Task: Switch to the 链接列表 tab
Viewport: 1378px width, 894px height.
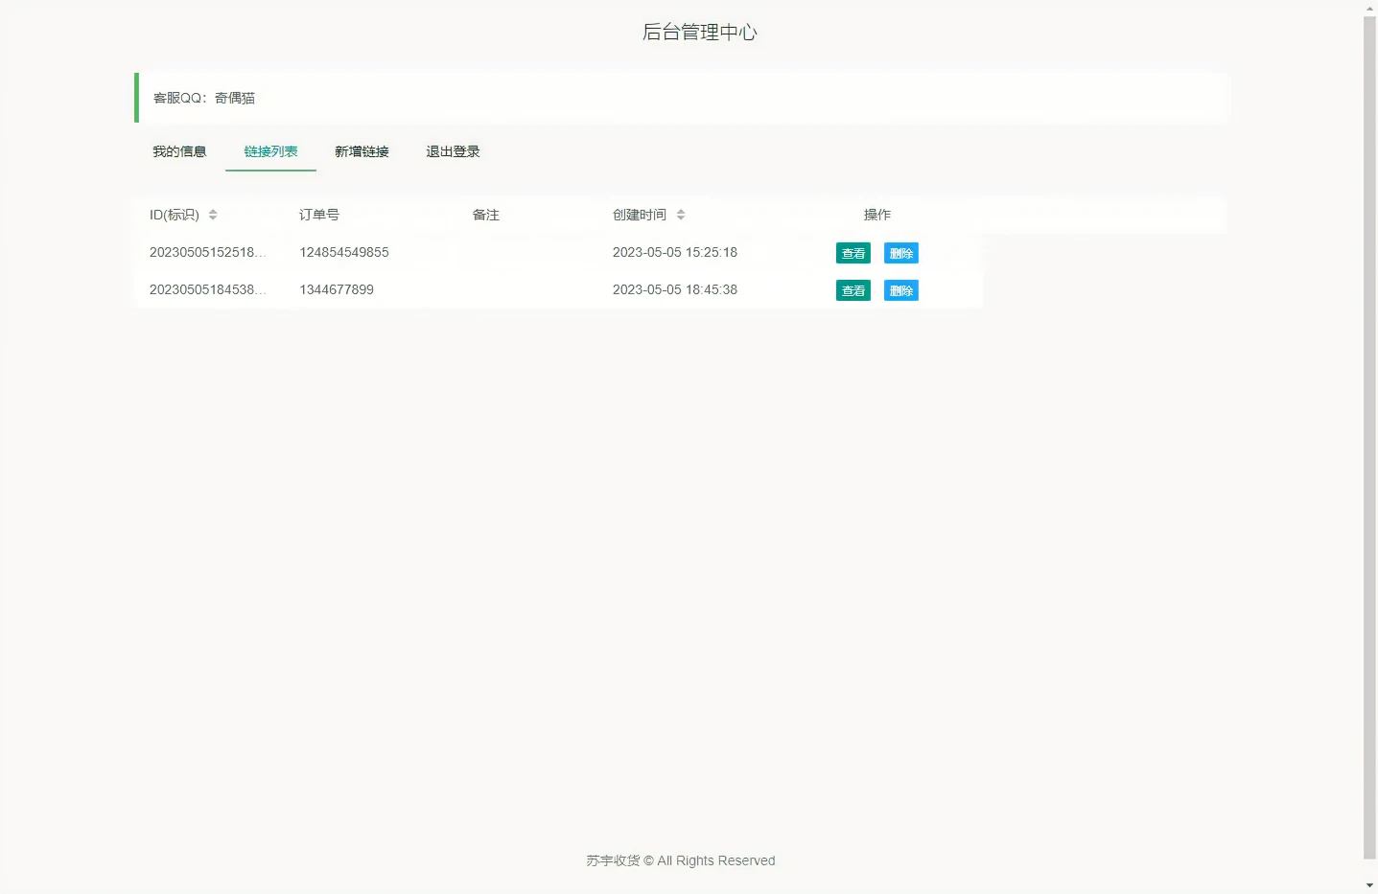Action: (270, 151)
